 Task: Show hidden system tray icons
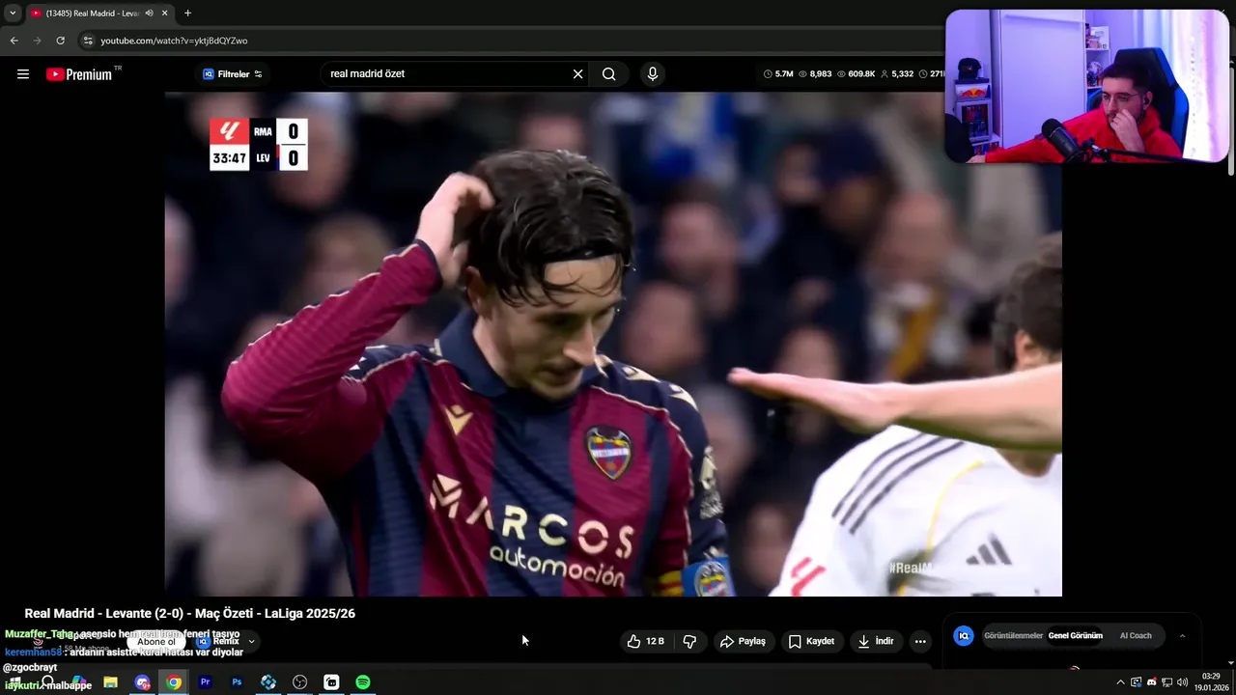(1120, 682)
